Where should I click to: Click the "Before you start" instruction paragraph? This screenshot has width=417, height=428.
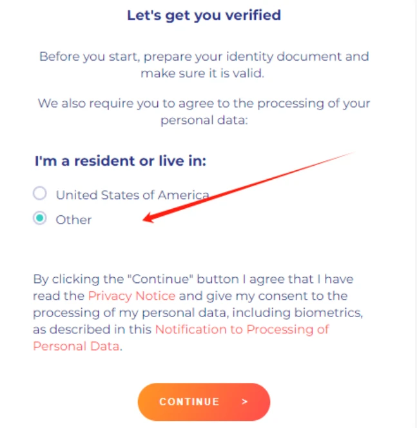204,64
